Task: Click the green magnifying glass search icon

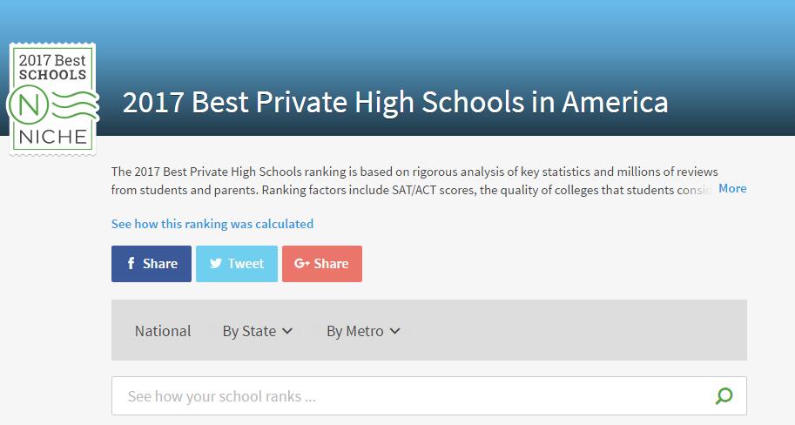Action: 724,396
